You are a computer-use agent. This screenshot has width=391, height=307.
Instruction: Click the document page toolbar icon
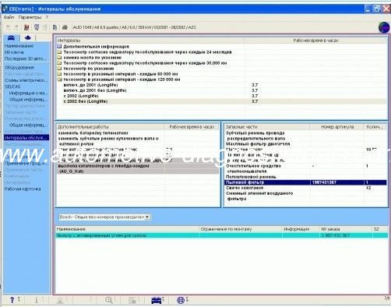click(x=55, y=27)
